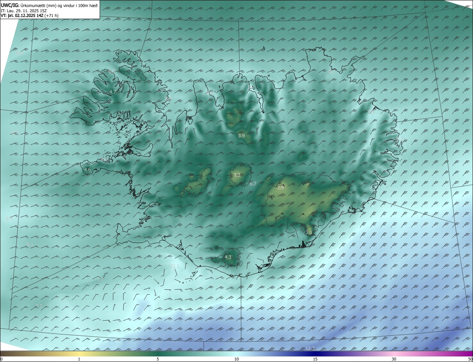Select the legend tick label 15
473x362 pixels.
315,359
